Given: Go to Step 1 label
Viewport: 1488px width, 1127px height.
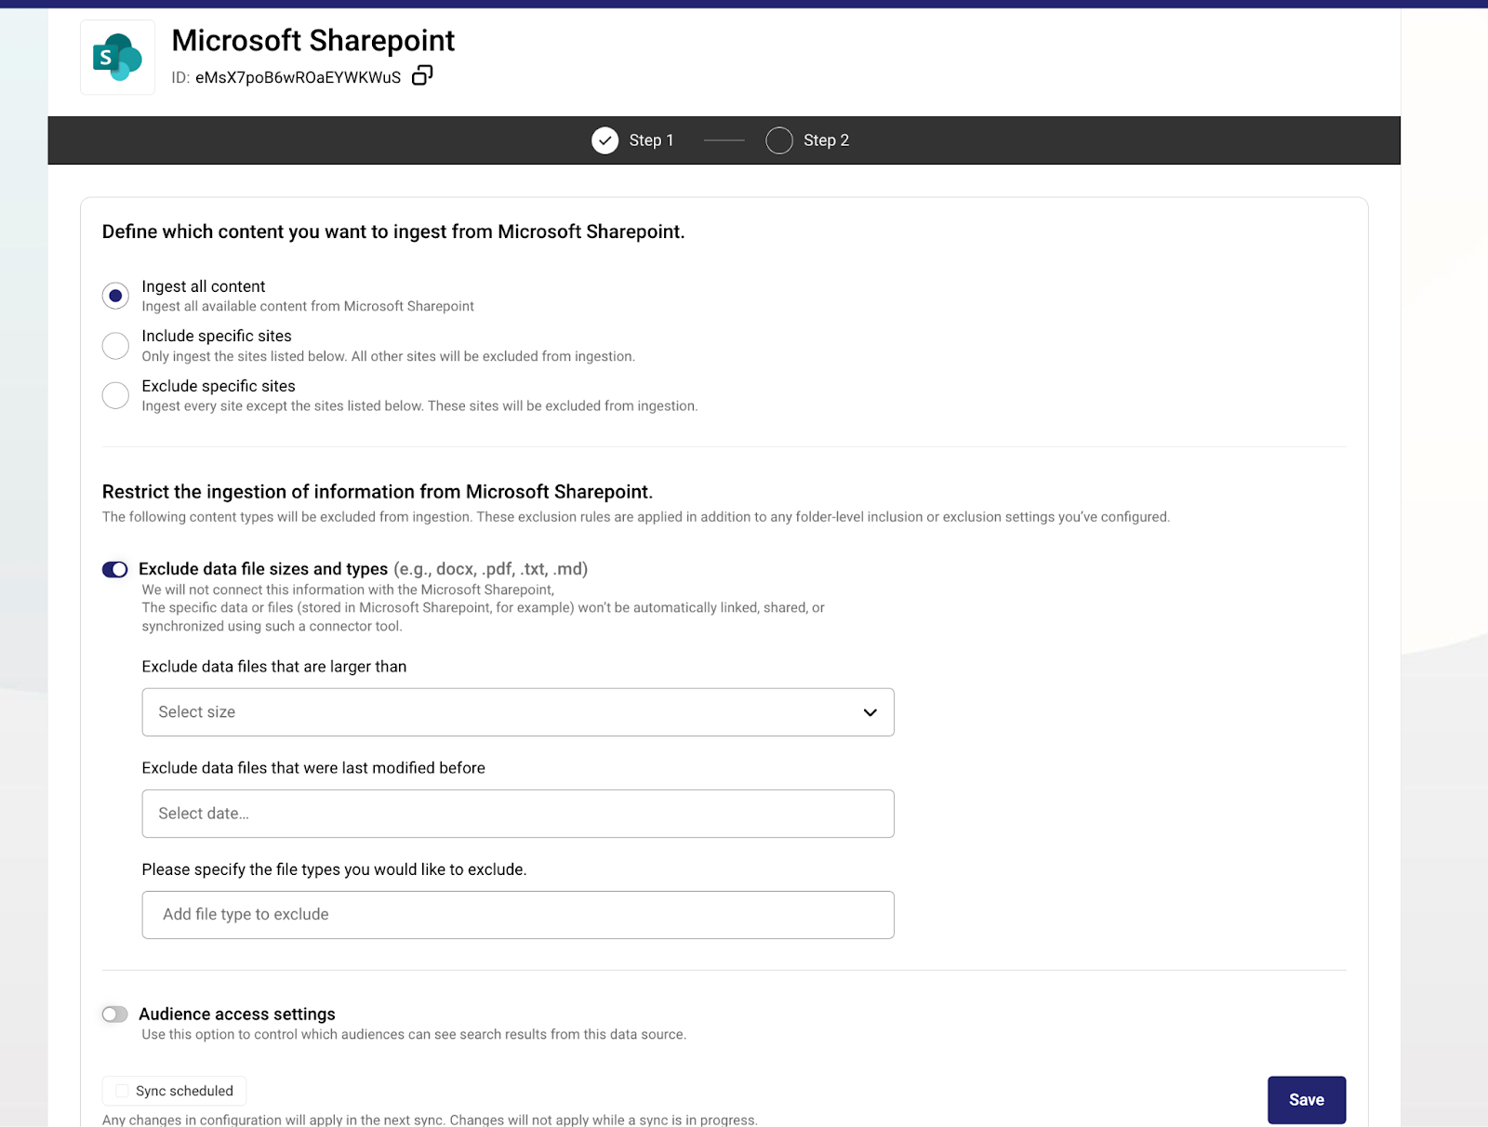Looking at the screenshot, I should [x=651, y=140].
